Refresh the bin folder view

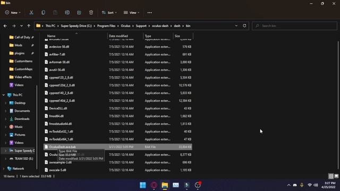coord(244,25)
